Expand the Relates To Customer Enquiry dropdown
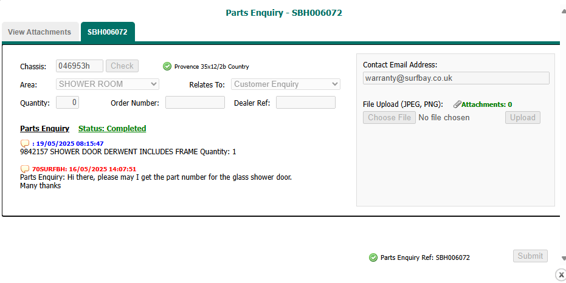 pos(286,84)
